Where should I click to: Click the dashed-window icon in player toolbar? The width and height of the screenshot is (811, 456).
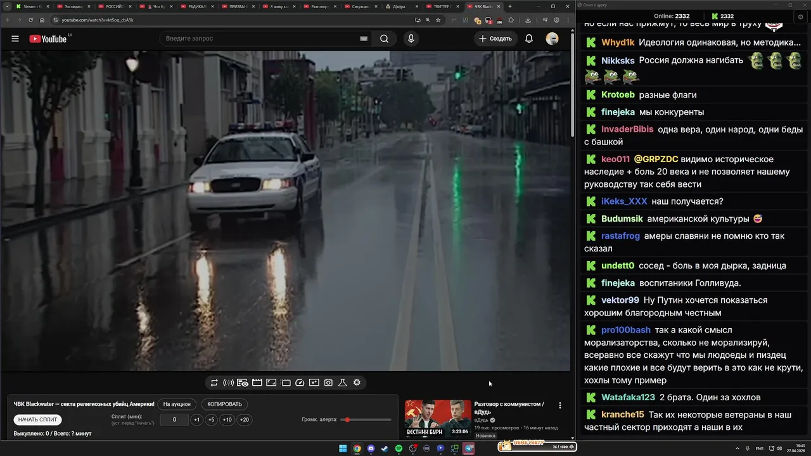pos(286,383)
